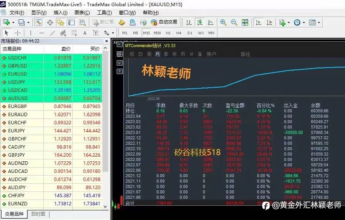The width and height of the screenshot is (345, 220).
Task: Click the new chart icon
Action: click(x=7, y=22)
